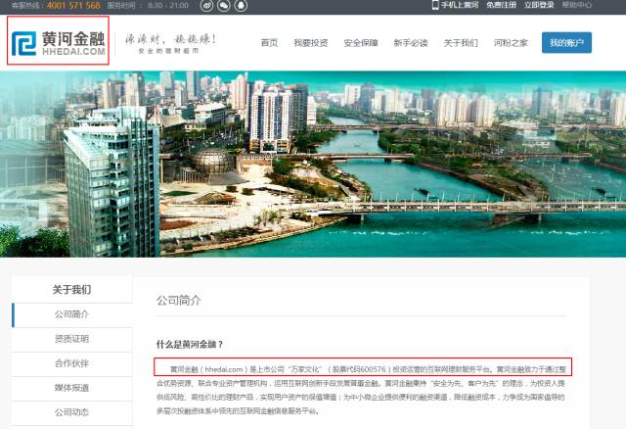Click the 关于我们 sidebar title
The height and width of the screenshot is (429, 626).
click(71, 290)
